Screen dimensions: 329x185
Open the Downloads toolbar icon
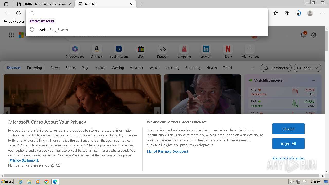298,13
